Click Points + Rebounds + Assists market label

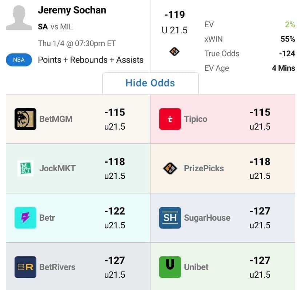(91, 60)
